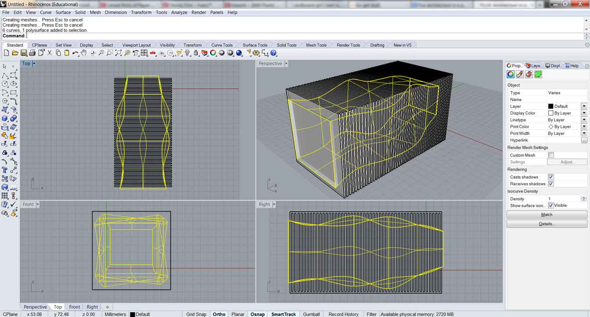Click the Save file icon
The image size is (590, 317).
[24, 53]
